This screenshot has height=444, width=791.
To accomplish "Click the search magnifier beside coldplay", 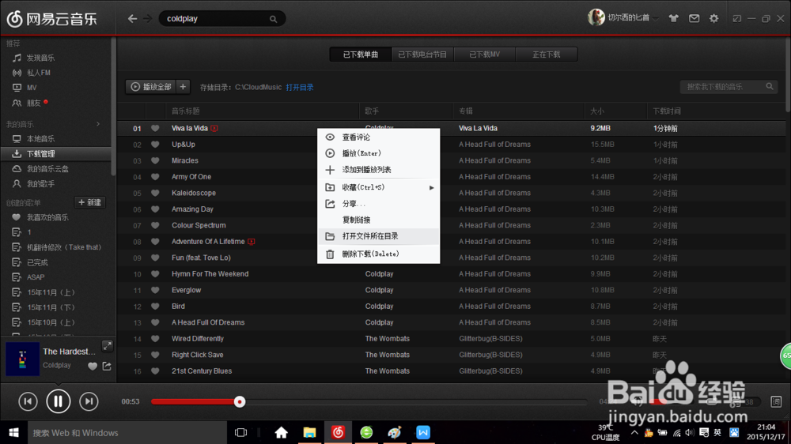I will (273, 19).
